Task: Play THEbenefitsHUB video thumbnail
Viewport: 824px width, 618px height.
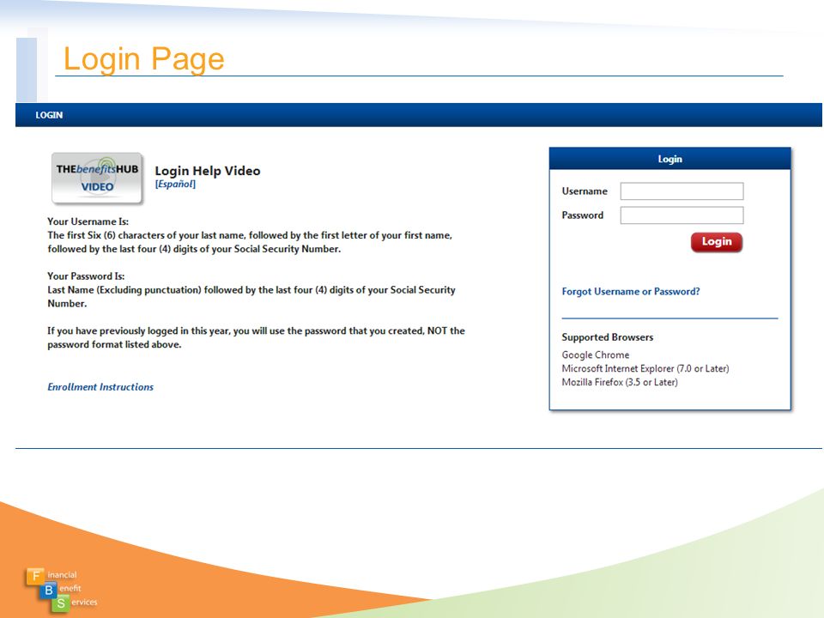Action: pyautogui.click(x=97, y=179)
